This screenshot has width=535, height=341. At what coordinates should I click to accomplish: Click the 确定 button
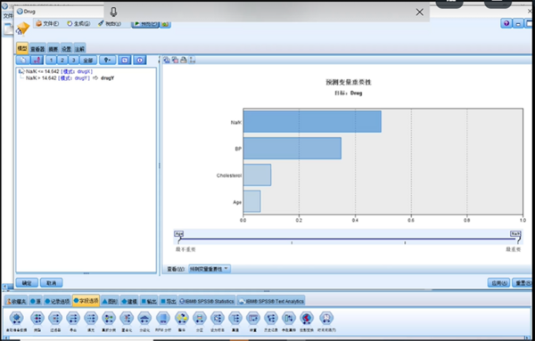[x=27, y=283]
